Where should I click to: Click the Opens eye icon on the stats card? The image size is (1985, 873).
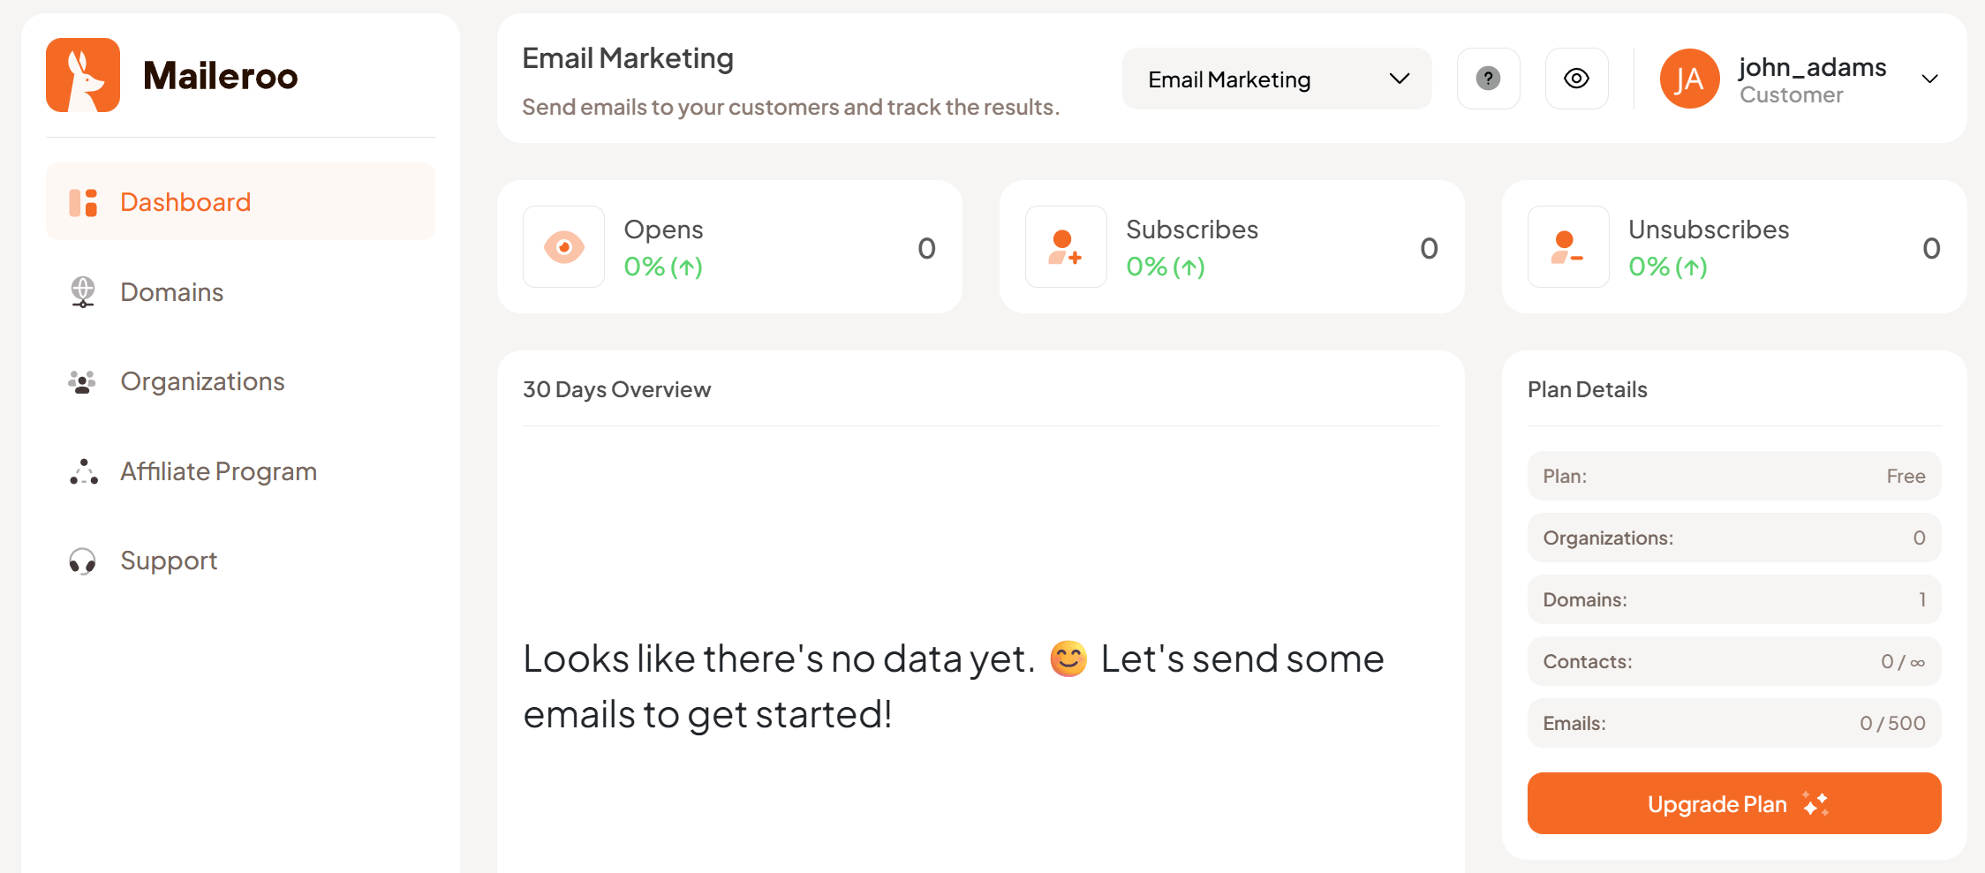pos(563,247)
